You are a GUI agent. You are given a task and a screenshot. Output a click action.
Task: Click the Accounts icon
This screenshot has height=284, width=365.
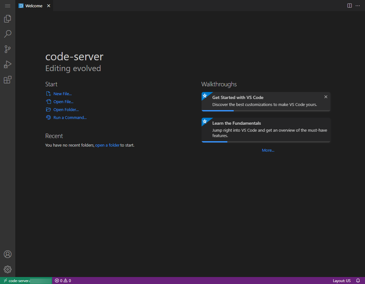[x=8, y=254]
